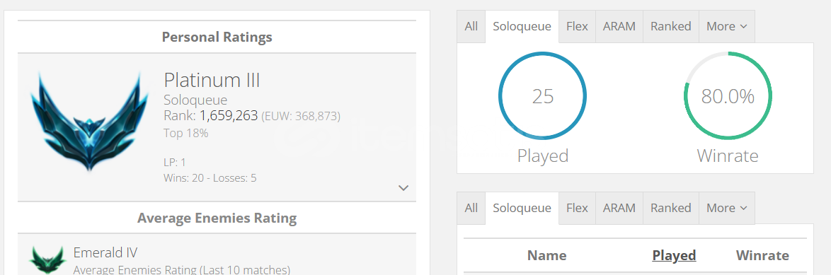Select Ranked tab in stats panel
This screenshot has width=831, height=275.
[x=671, y=26]
